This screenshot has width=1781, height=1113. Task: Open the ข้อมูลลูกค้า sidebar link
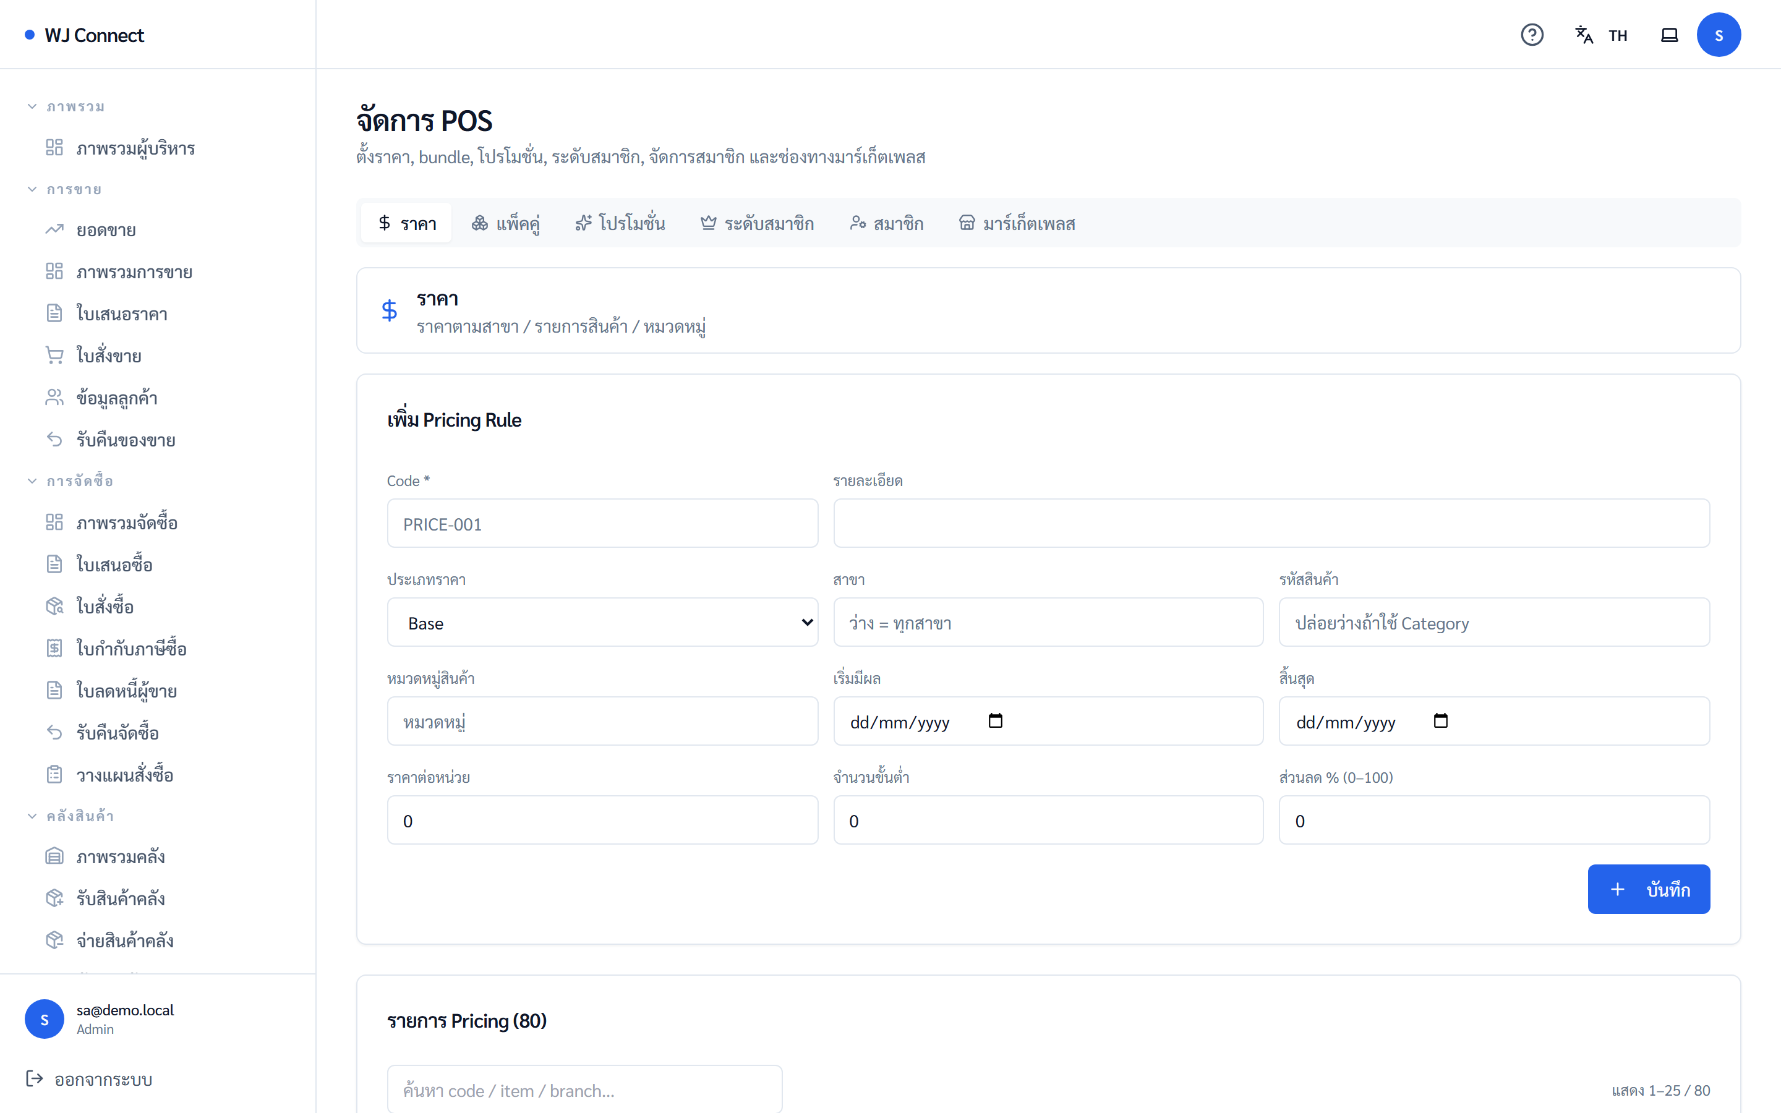click(117, 398)
